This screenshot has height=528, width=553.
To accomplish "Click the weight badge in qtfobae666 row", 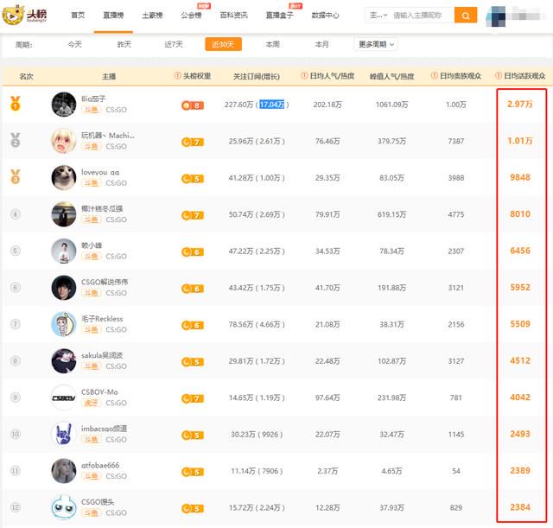I will coord(193,472).
